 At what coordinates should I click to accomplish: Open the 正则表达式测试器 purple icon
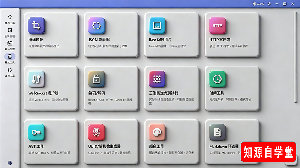[157, 79]
